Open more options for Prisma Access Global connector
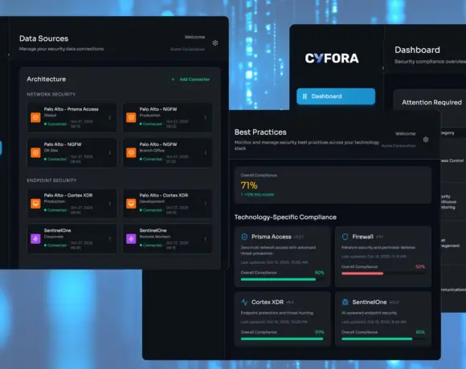The image size is (466, 369). [x=110, y=118]
